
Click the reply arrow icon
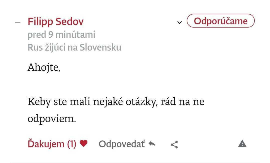[x=152, y=144]
